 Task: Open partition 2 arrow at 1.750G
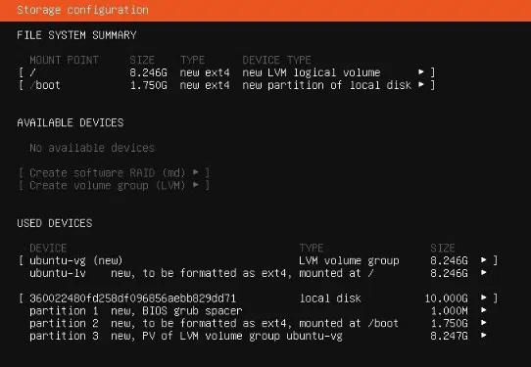pos(484,323)
